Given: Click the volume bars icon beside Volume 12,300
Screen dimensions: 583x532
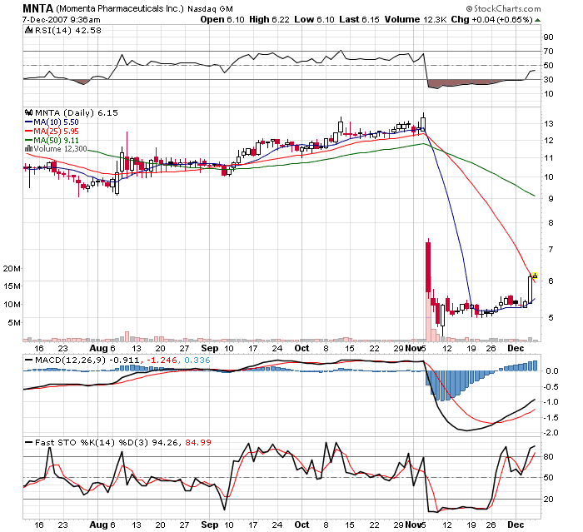Looking at the screenshot, I should pos(28,149).
